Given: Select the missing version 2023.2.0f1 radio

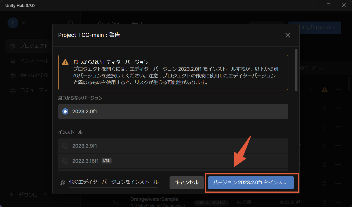Looking at the screenshot, I should 65,111.
